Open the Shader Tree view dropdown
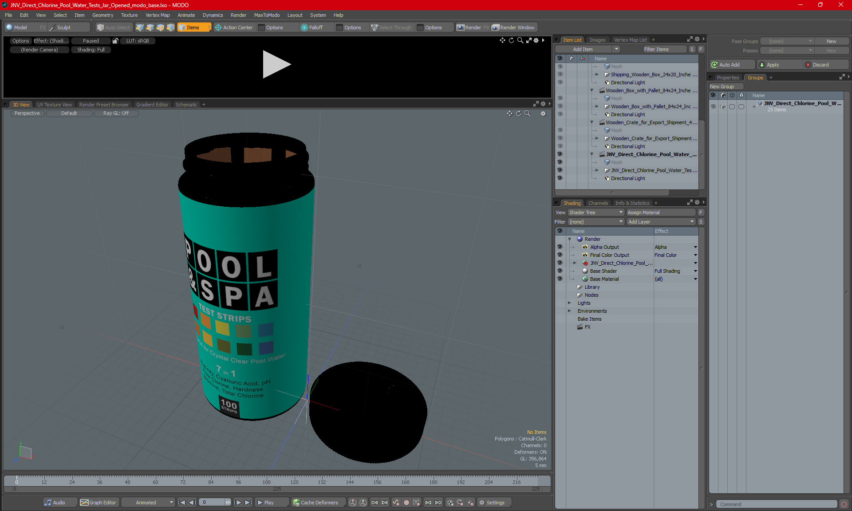The width and height of the screenshot is (852, 511). 596,212
